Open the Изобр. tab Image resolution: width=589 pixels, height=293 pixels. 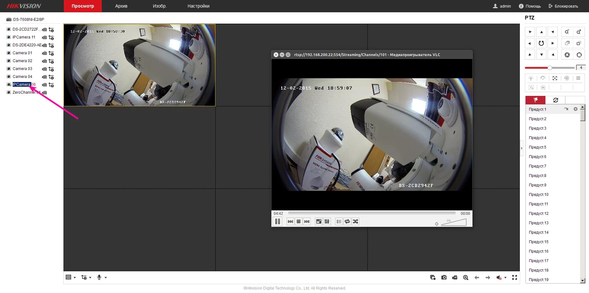point(160,6)
